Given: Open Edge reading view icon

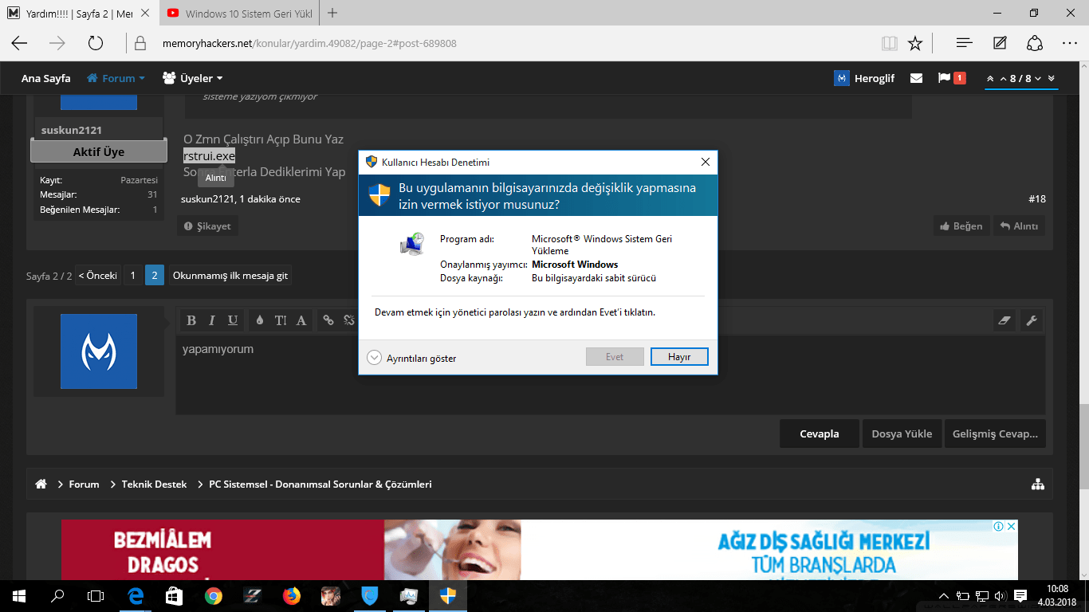Looking at the screenshot, I should click(889, 44).
